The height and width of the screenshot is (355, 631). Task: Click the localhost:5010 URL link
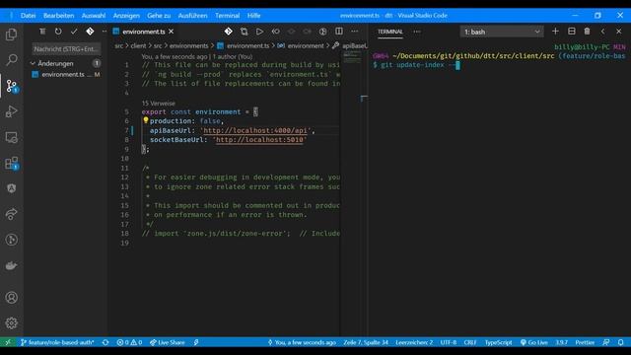click(x=259, y=140)
